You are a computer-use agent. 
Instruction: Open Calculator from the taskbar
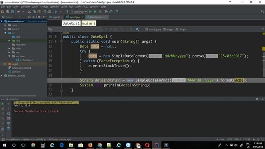[43, 145]
